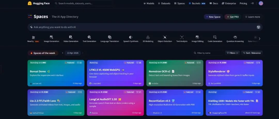
Task: Open Pricing in the top navigation
Action: 243,3
